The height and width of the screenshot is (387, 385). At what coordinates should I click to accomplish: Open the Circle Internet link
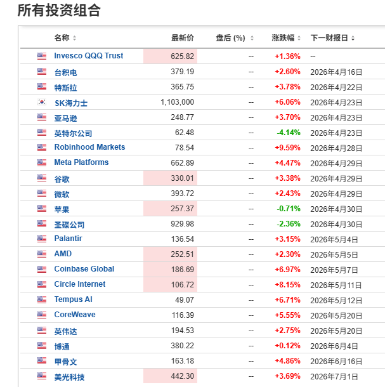[80, 284]
